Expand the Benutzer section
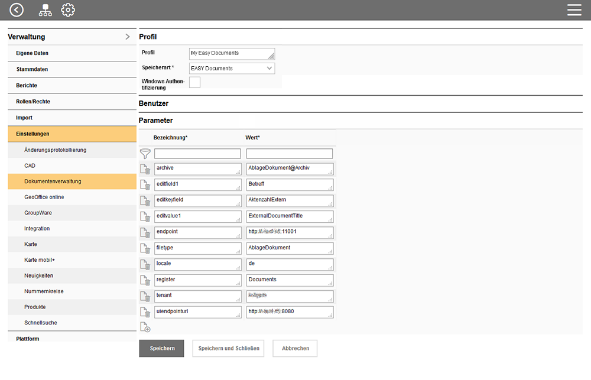The width and height of the screenshot is (591, 380). [154, 103]
